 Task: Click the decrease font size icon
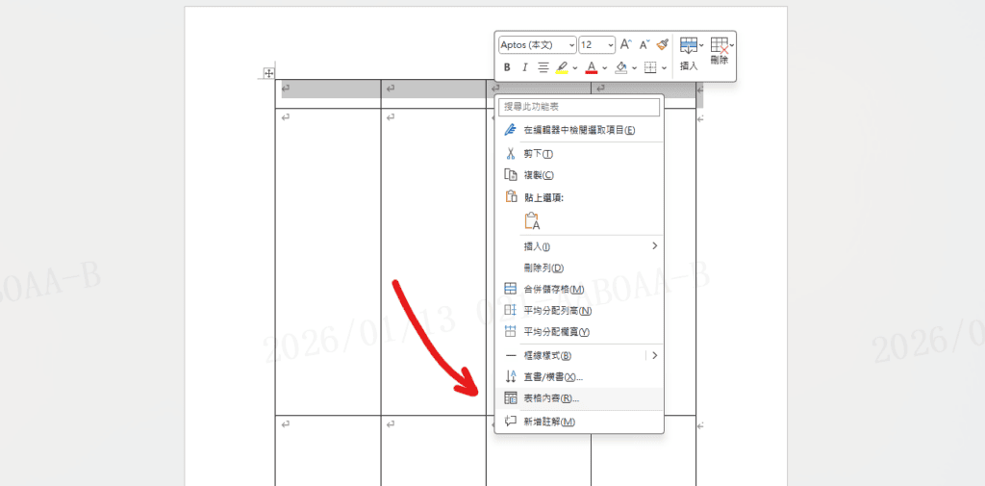point(644,44)
